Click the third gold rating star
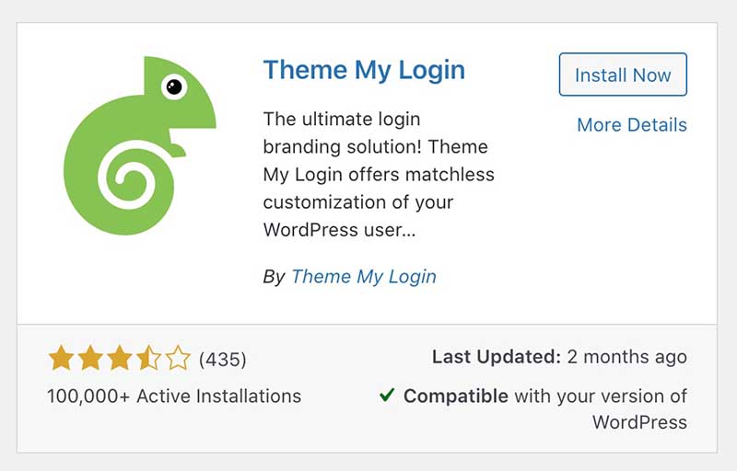Image resolution: width=737 pixels, height=471 pixels. [120, 358]
